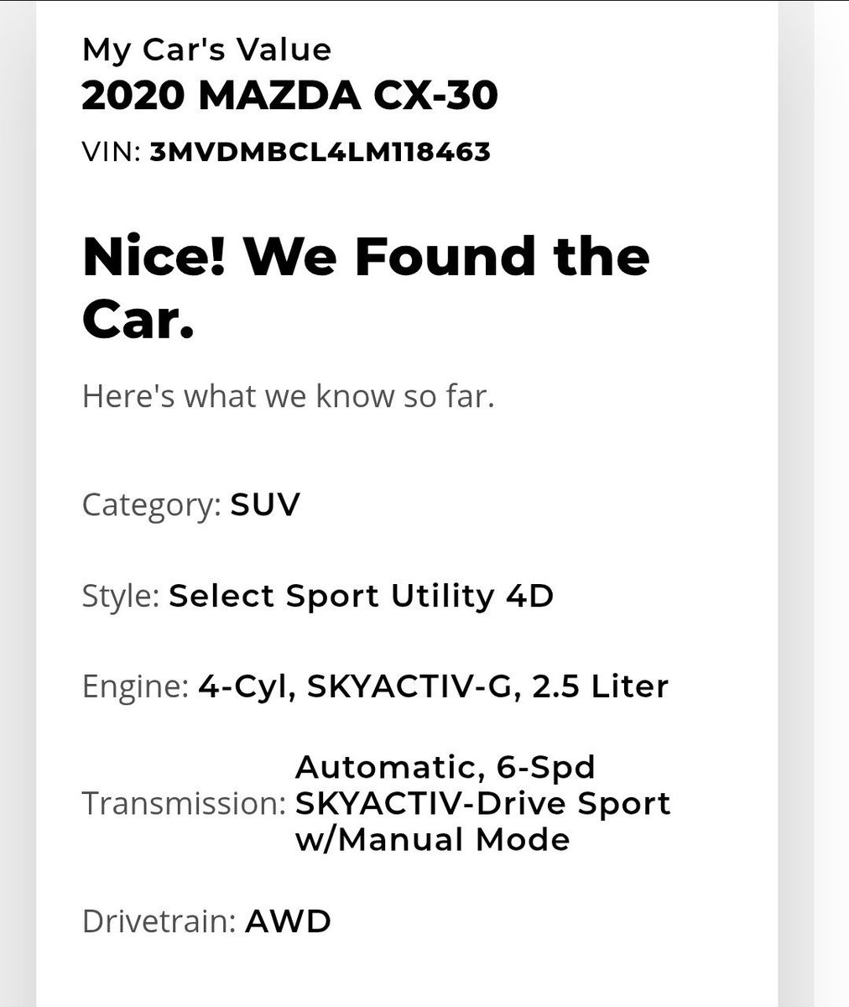
Task: Click the "Transmission:" label
Action: point(184,803)
